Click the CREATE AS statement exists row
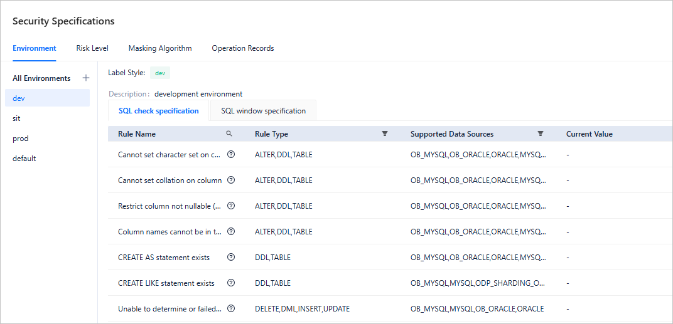Image resolution: width=673 pixels, height=324 pixels. click(x=164, y=258)
